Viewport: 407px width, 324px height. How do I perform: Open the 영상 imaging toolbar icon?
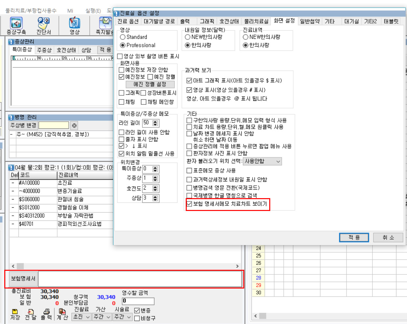(75, 24)
